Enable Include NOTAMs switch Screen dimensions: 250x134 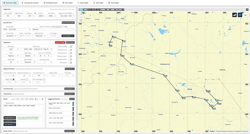coord(70,59)
